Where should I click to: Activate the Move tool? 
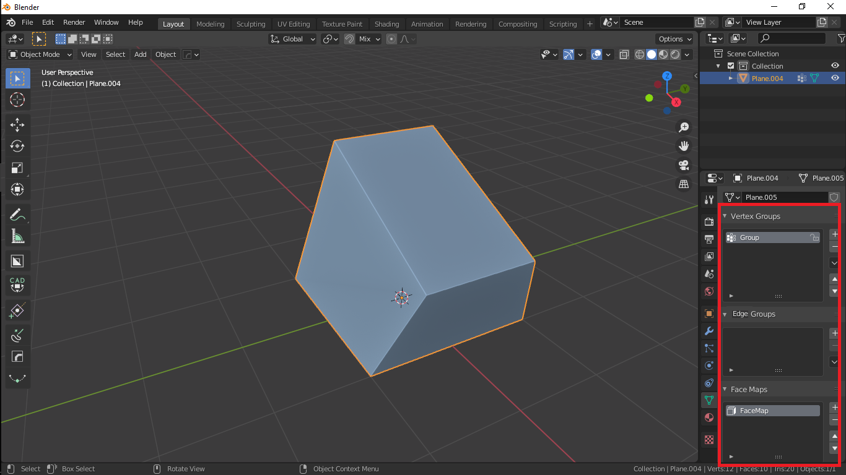pos(17,125)
